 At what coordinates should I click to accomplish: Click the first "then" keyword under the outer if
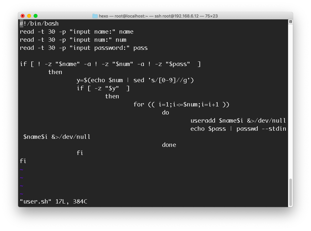coord(55,72)
